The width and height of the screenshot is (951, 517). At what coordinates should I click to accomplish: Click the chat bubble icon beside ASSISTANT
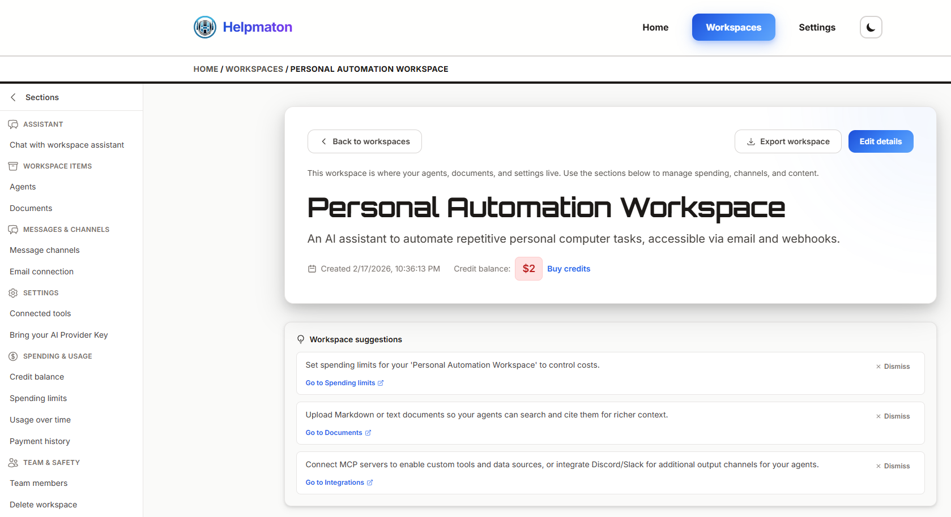pyautogui.click(x=13, y=124)
